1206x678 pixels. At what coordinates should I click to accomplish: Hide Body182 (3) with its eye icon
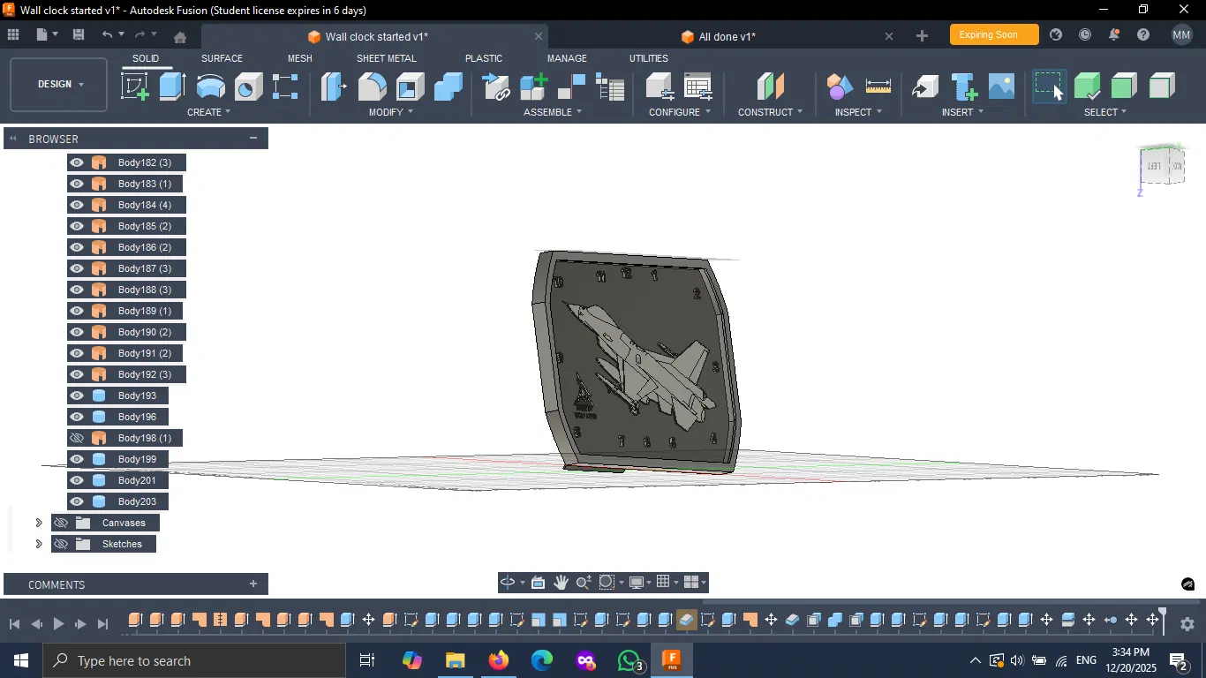pyautogui.click(x=77, y=162)
